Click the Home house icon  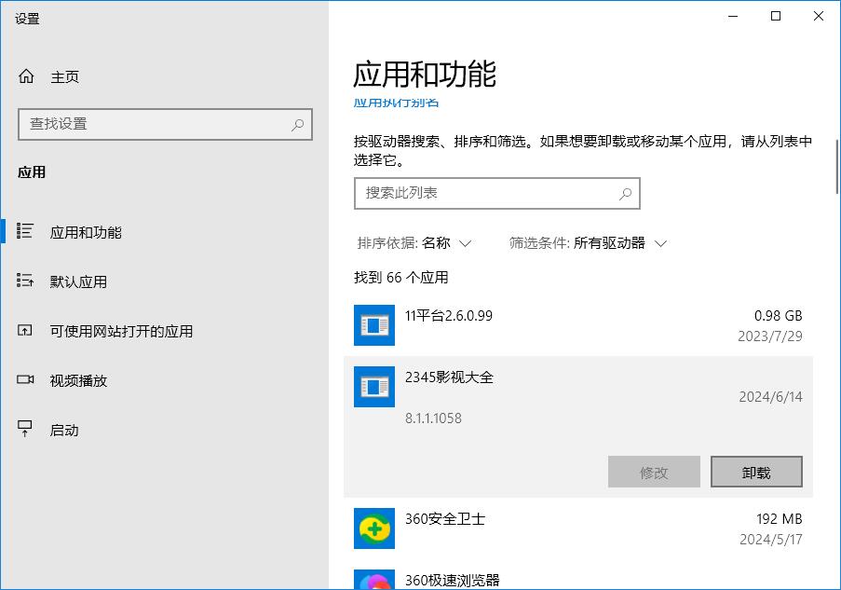coord(26,76)
